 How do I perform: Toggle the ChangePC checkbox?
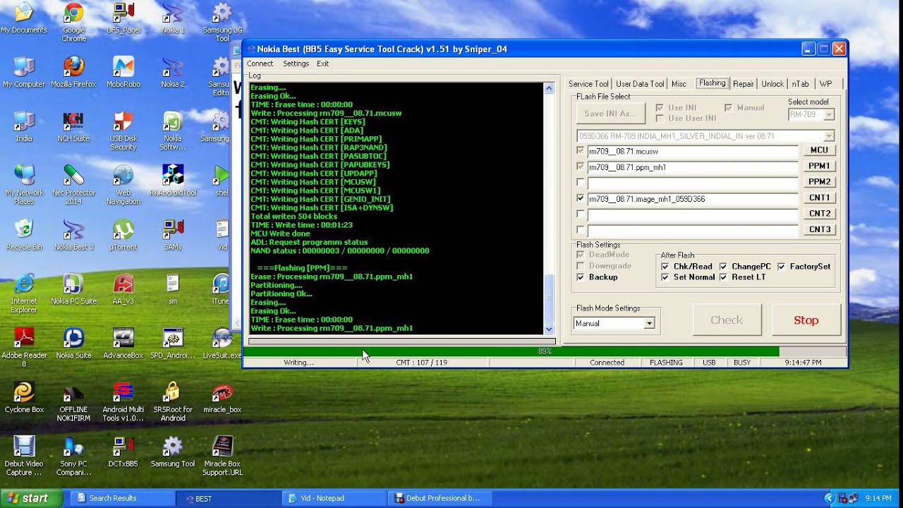coord(723,267)
